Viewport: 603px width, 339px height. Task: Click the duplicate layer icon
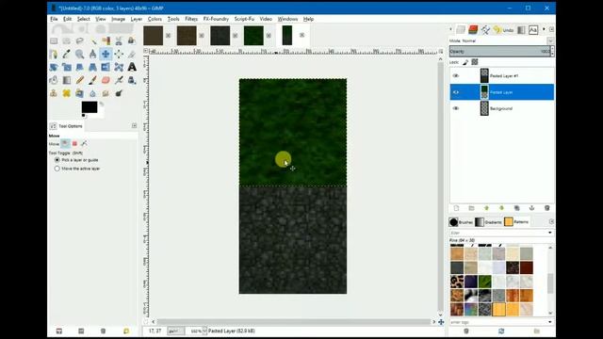(x=517, y=208)
